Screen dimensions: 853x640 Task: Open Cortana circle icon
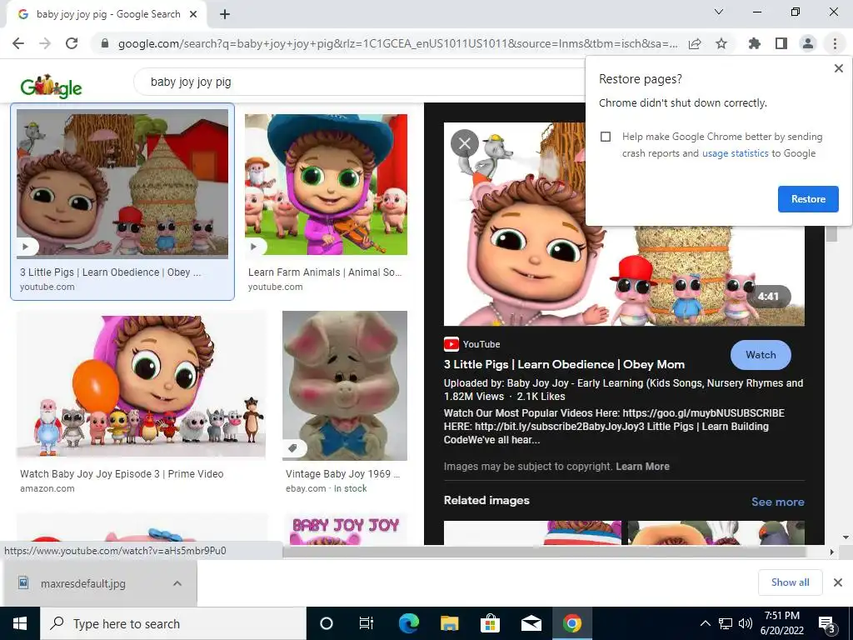tap(326, 623)
